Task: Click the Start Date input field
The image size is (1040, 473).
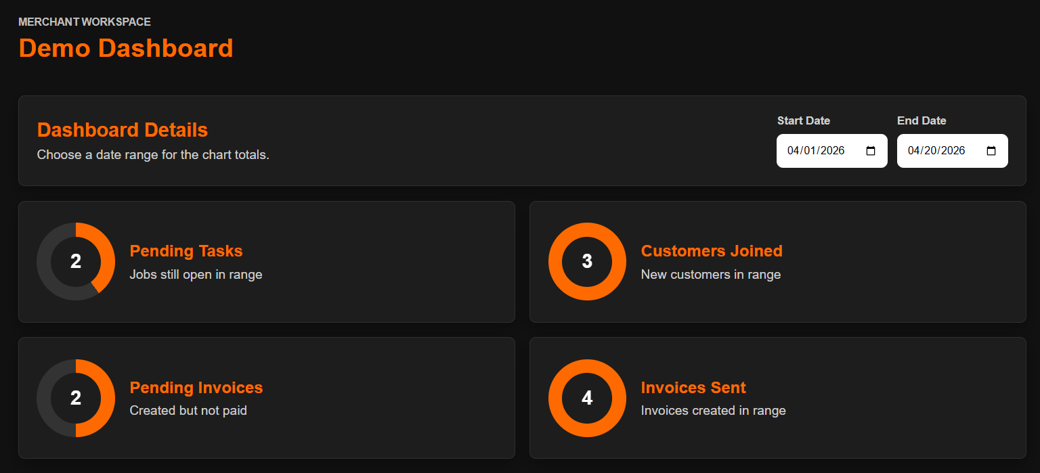Action: click(x=819, y=151)
